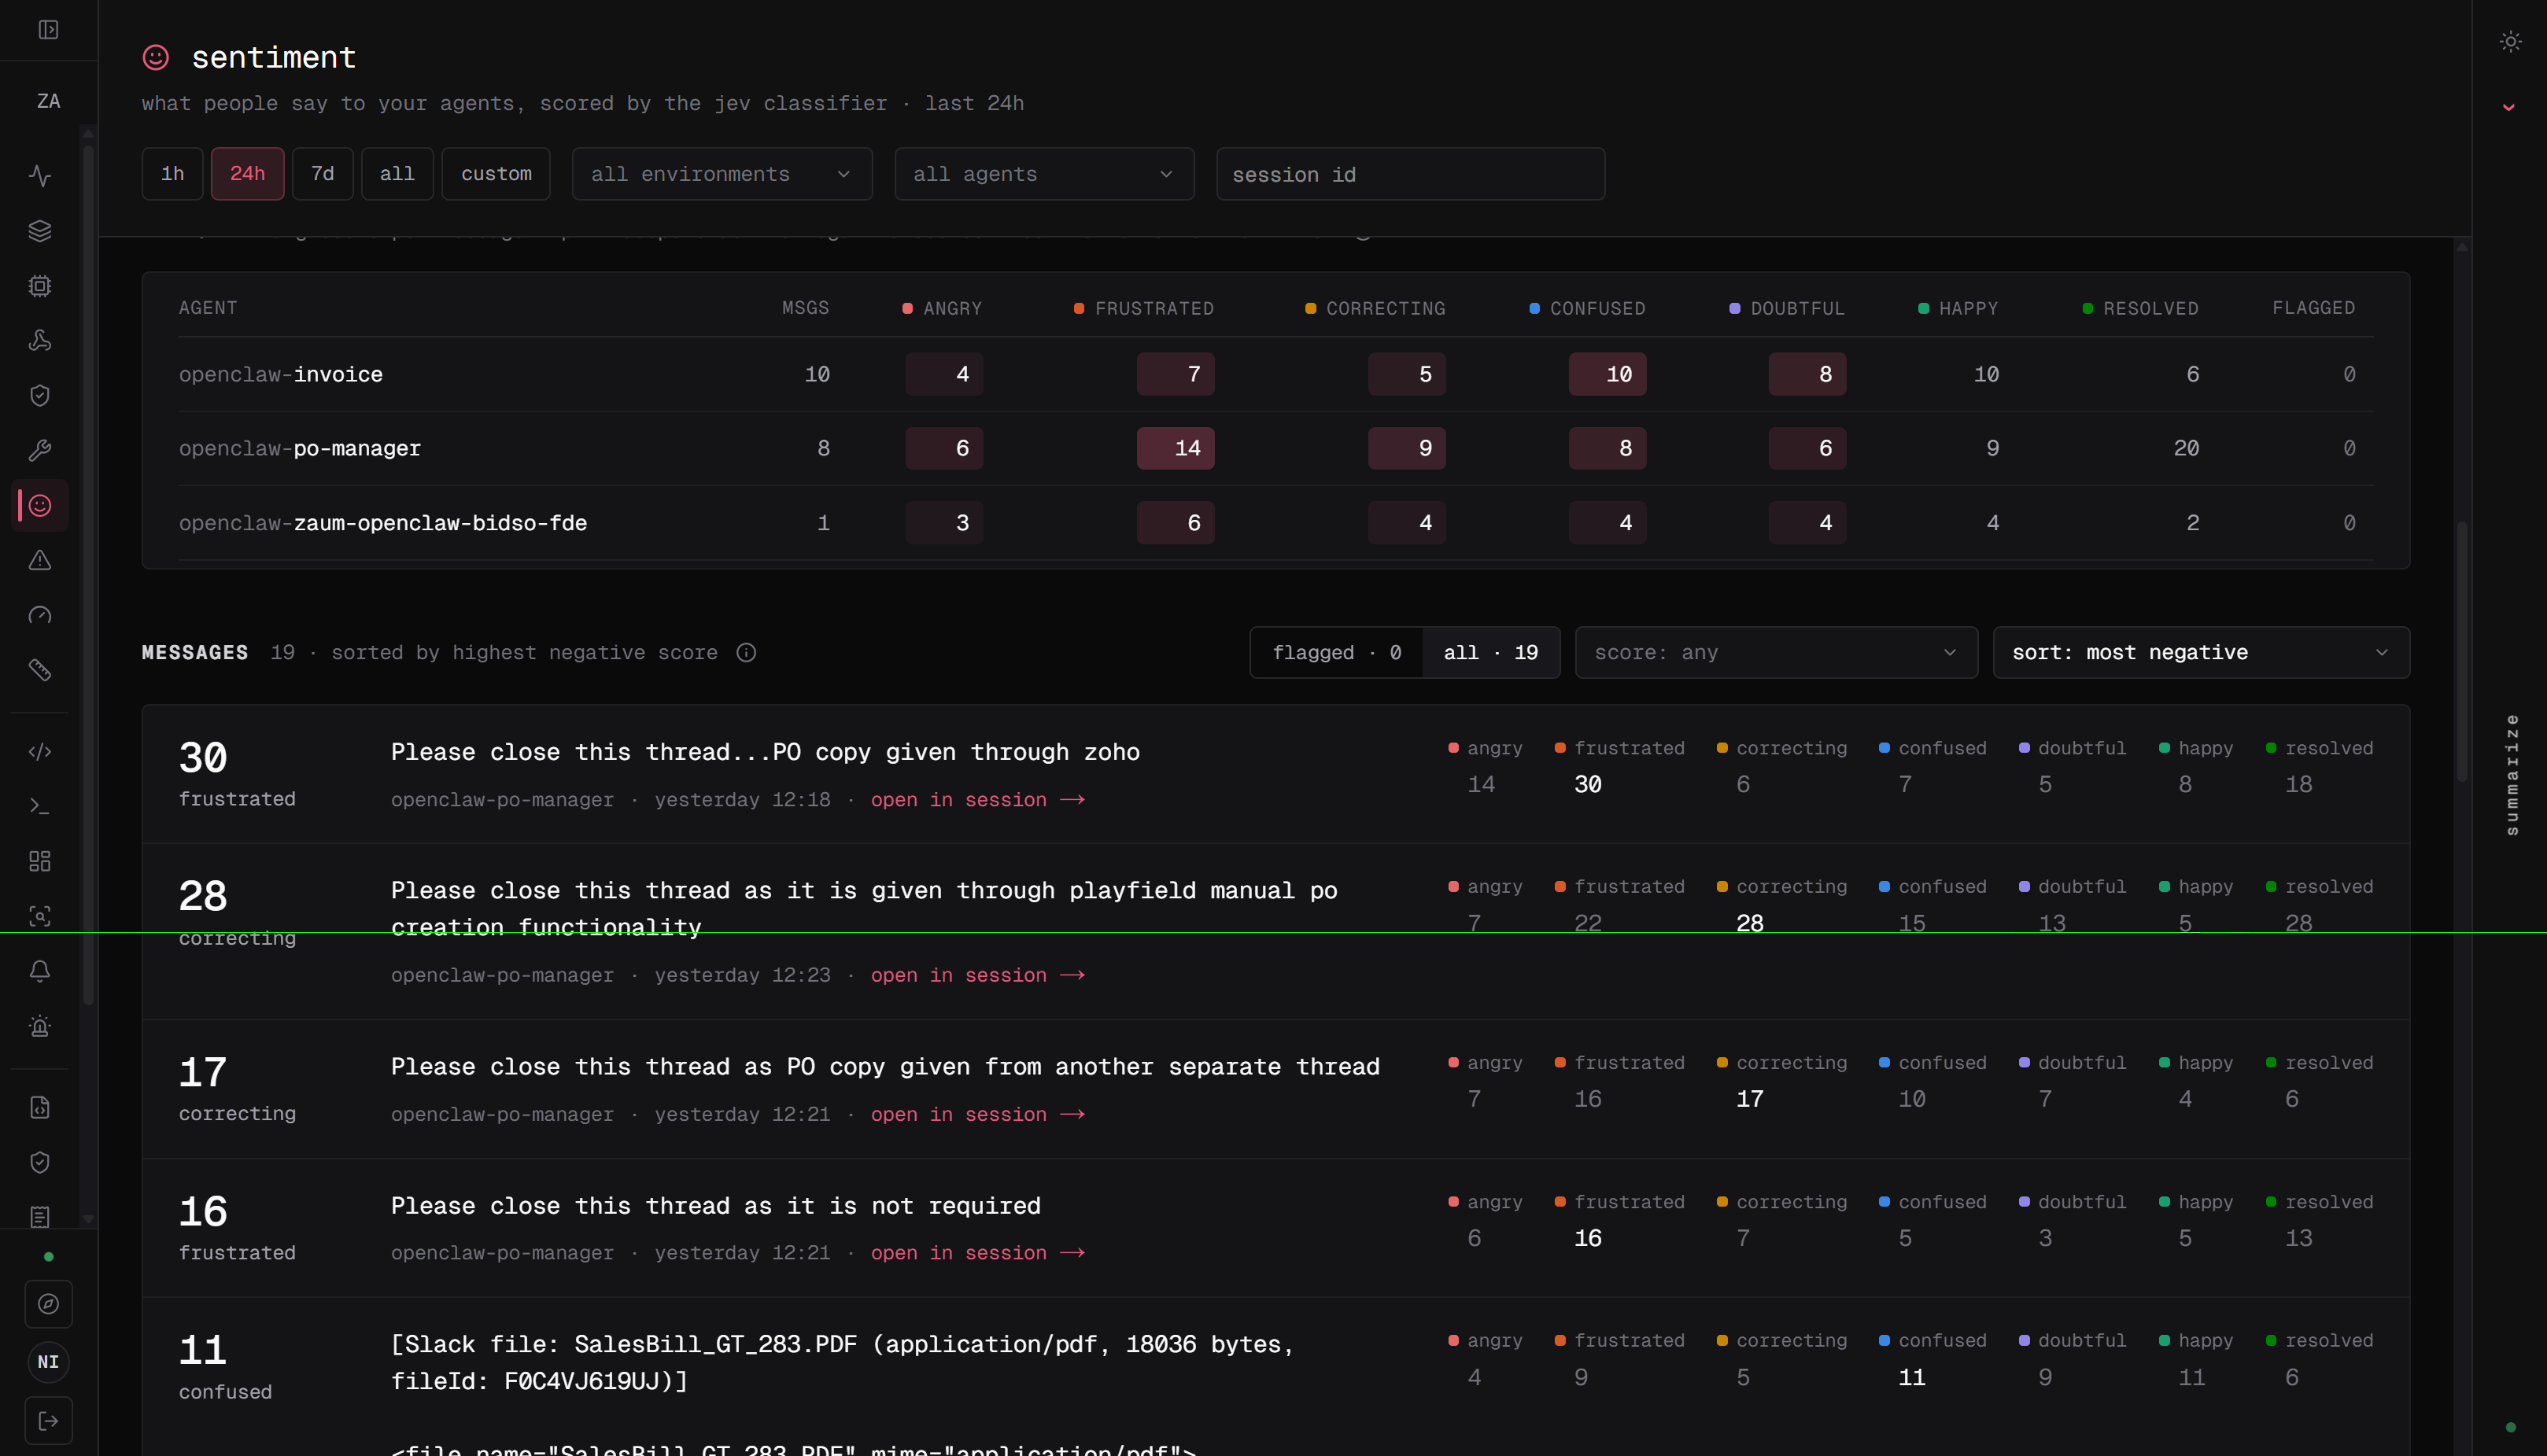Viewport: 2547px width, 1456px height.
Task: Open the 'score: any' dropdown
Action: point(1776,653)
